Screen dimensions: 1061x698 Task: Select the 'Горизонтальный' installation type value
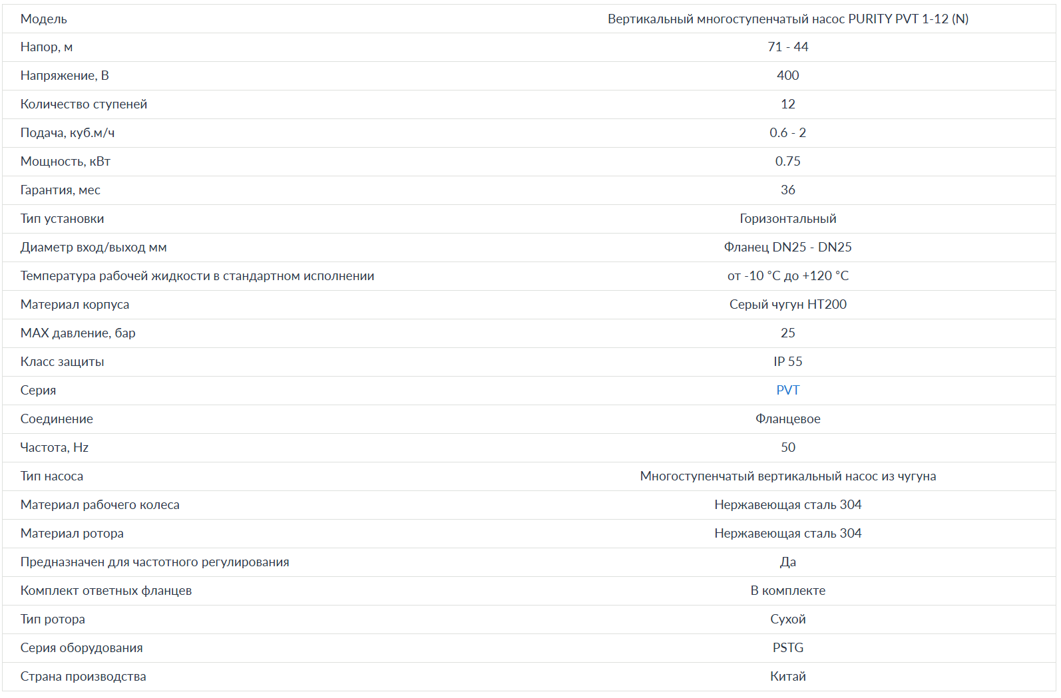(787, 219)
